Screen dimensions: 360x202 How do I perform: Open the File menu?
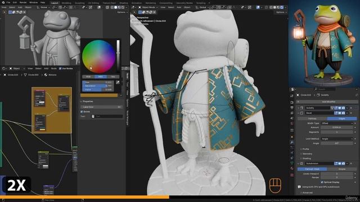tap(8, 2)
